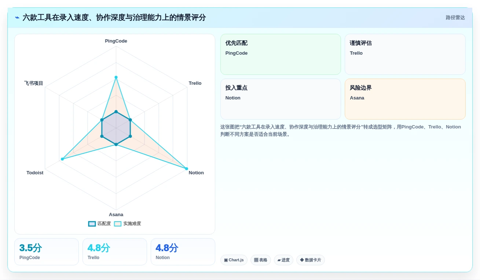This screenshot has width=480, height=280.
Task: Open the 4.8分 Trello score card
Action: [x=115, y=252]
